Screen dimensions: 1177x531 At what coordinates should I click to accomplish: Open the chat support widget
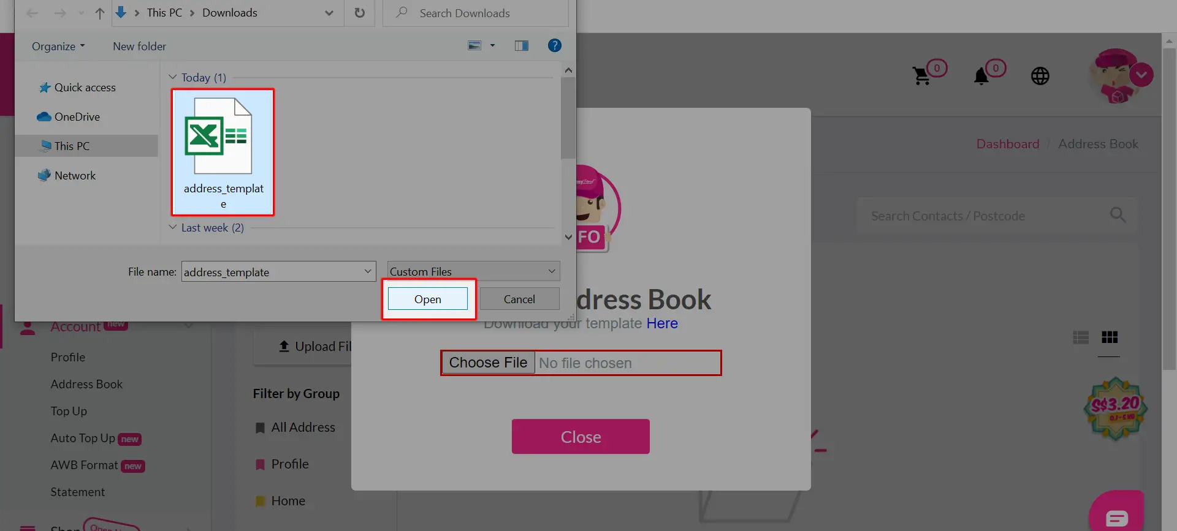pyautogui.click(x=1116, y=511)
